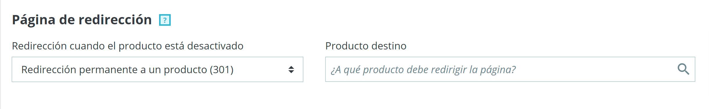Open the question mark tooltip icon
This screenshot has height=109, width=709.
tap(165, 20)
